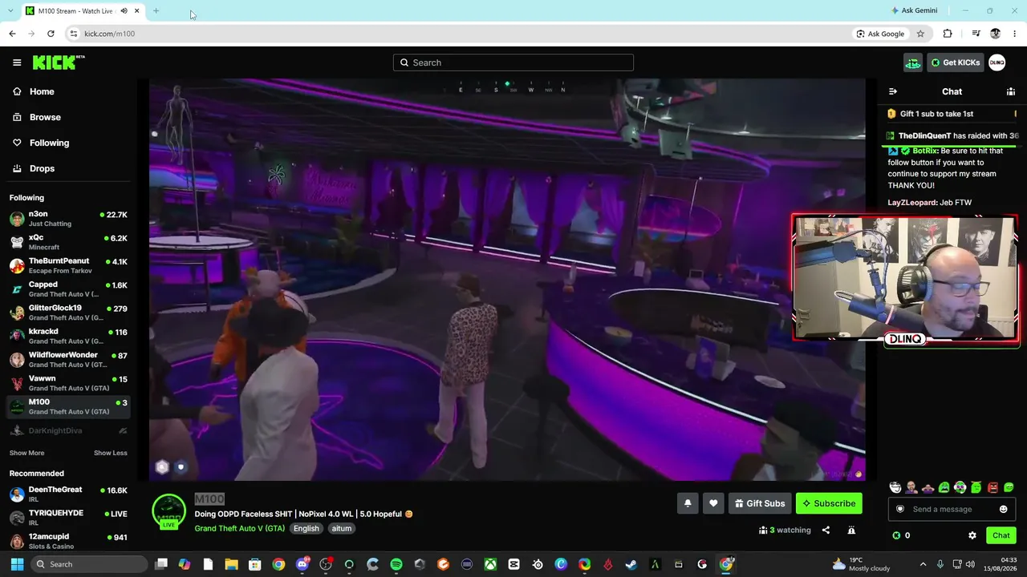Click the Gift Subs button
Image resolution: width=1027 pixels, height=577 pixels.
pyautogui.click(x=760, y=503)
